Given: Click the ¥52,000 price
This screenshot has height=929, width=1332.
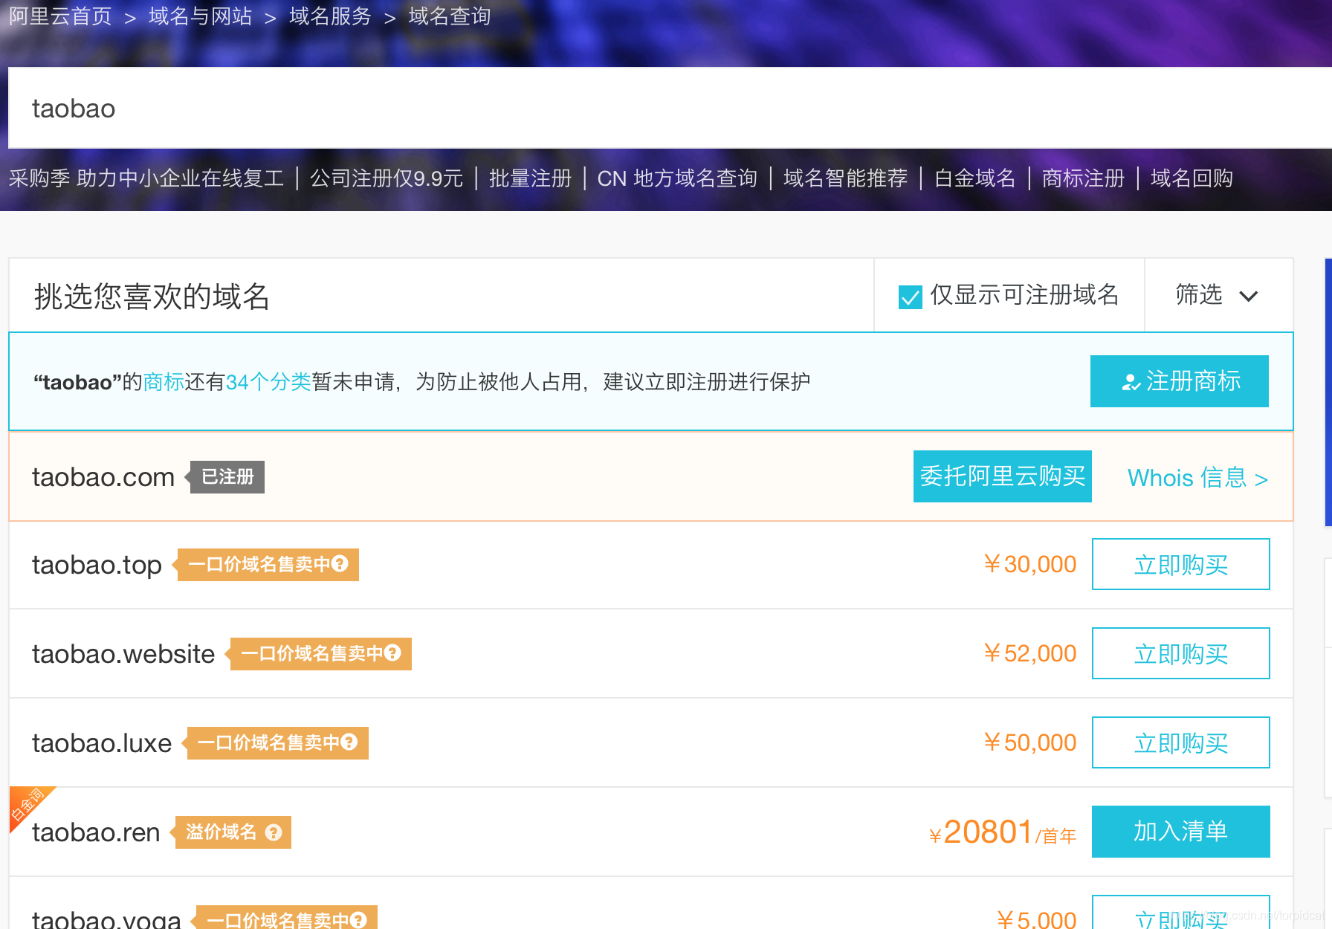Looking at the screenshot, I should pyautogui.click(x=1029, y=653).
